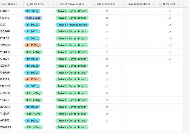Check Clear Test for row 29ZHGP
The height and width of the screenshot is (133, 189).
pyautogui.click(x=170, y=66)
